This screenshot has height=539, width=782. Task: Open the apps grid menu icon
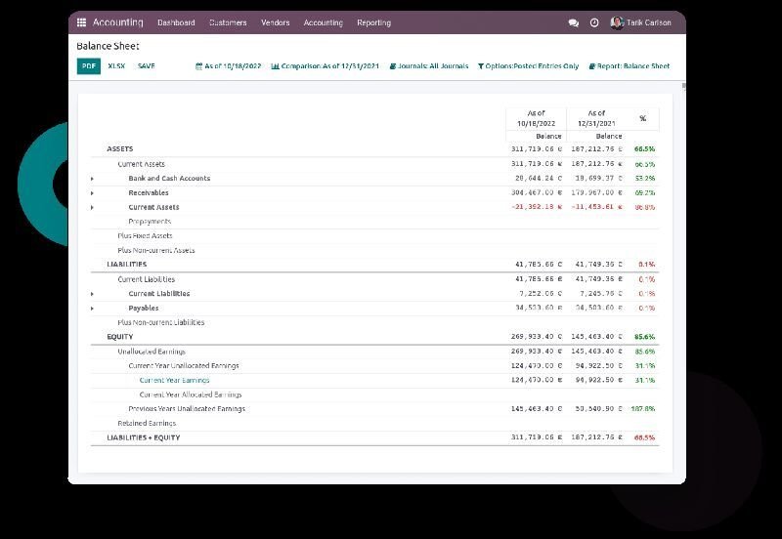[x=81, y=22]
